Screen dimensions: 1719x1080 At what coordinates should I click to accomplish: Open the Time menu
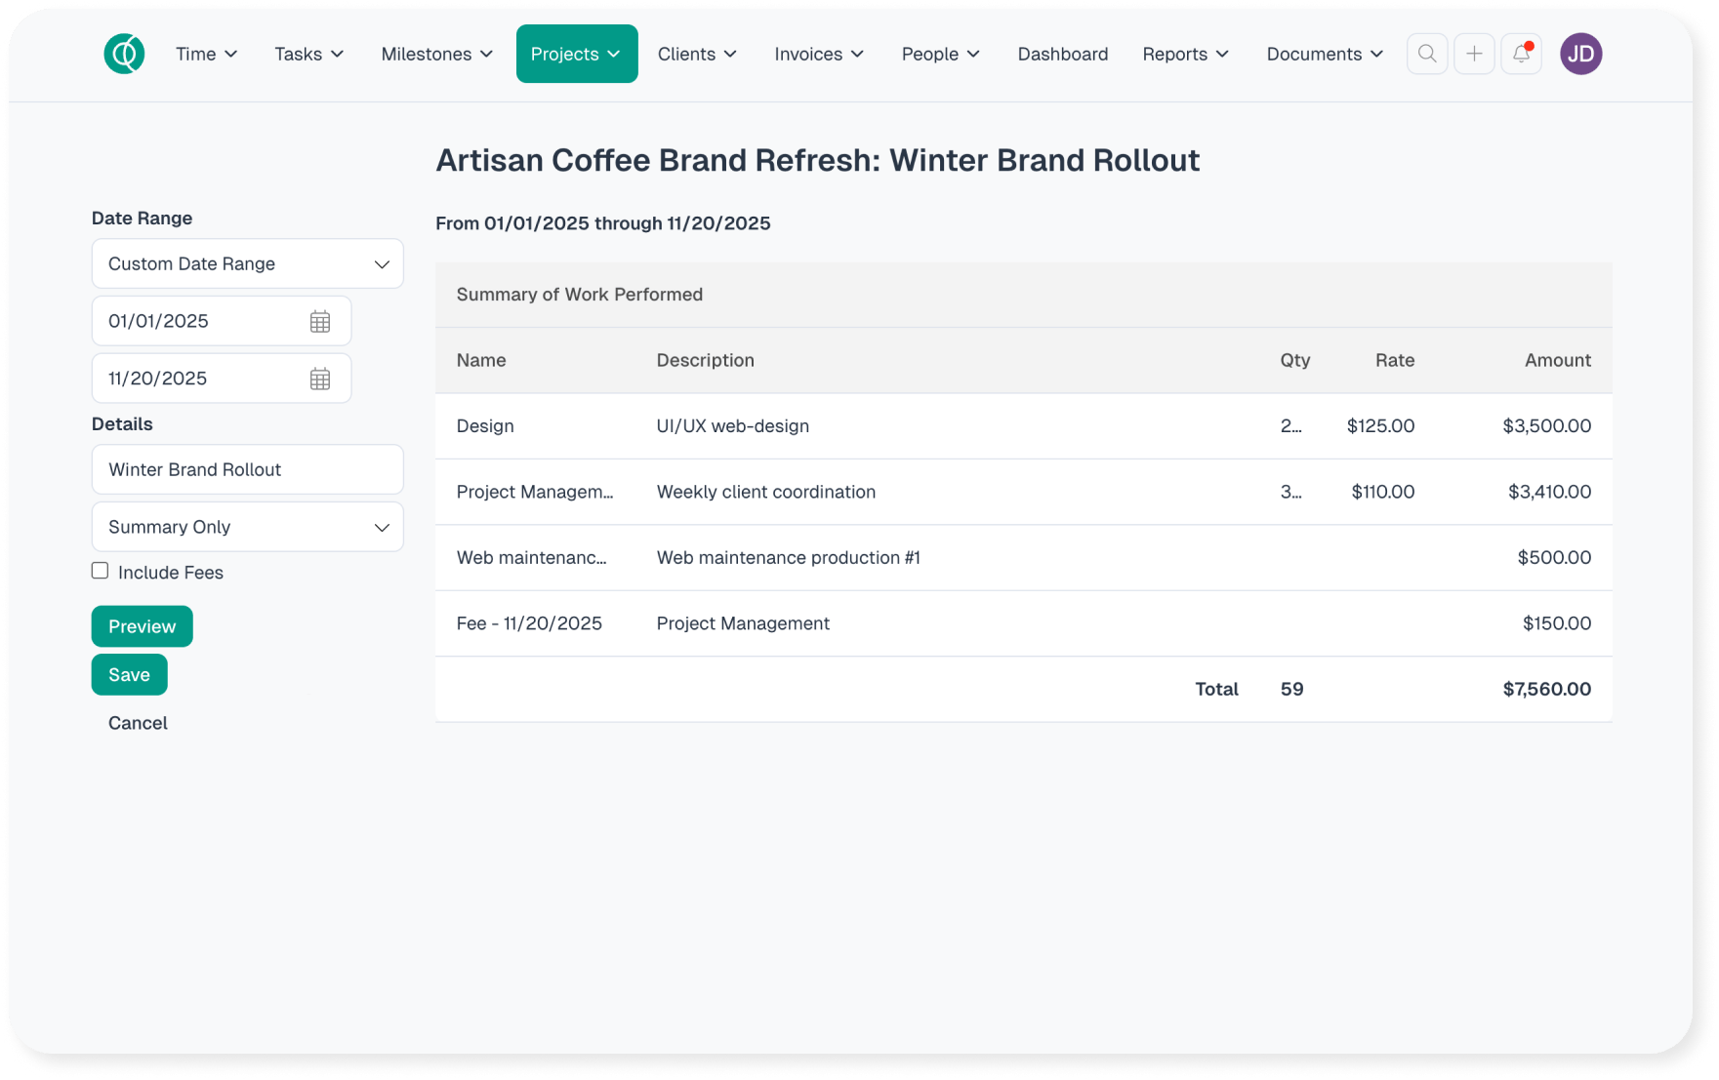(206, 54)
